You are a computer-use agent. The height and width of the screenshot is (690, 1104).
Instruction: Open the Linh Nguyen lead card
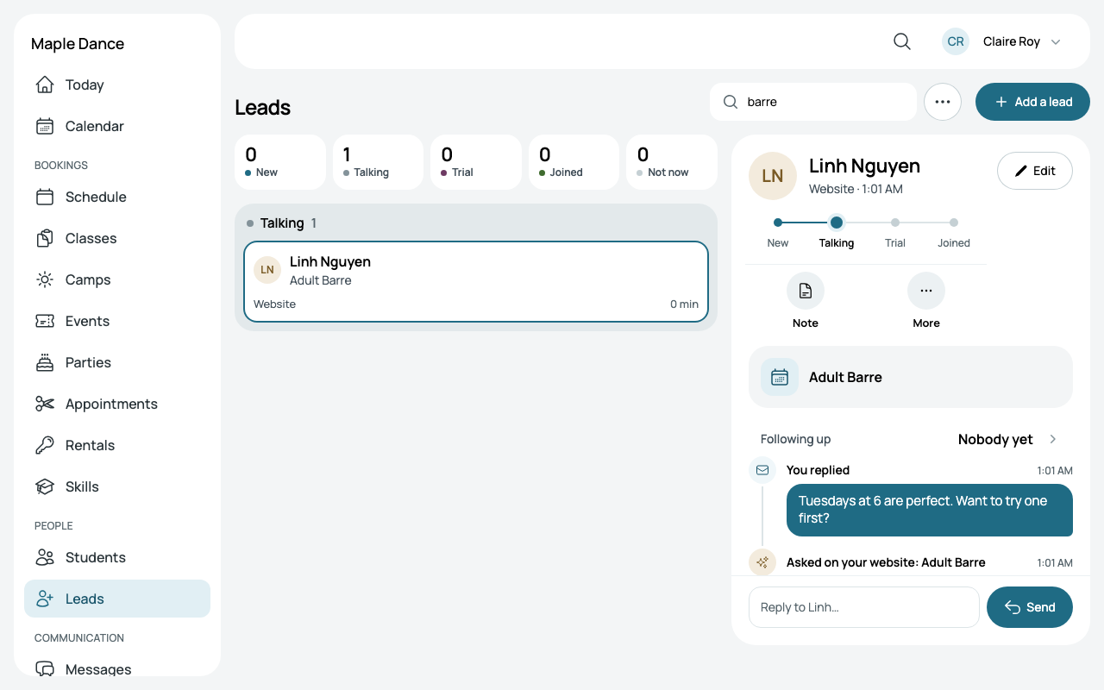pyautogui.click(x=476, y=282)
